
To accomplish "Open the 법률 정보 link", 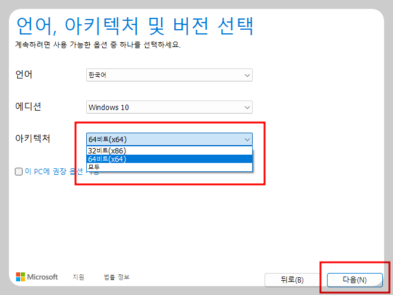I will point(117,277).
